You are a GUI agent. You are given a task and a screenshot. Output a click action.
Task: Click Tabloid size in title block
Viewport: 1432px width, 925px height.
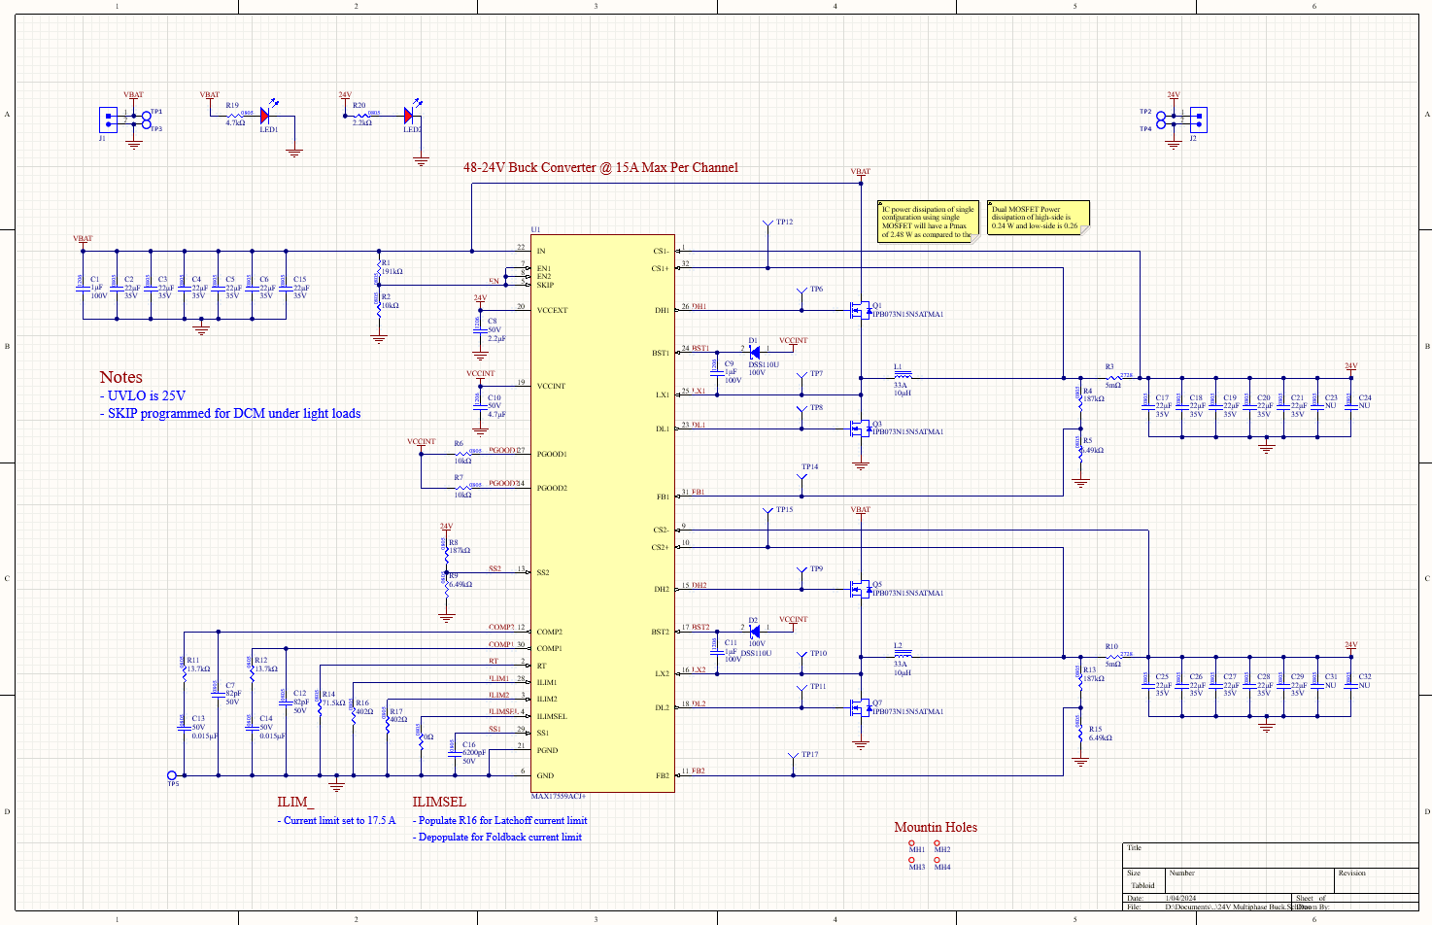click(1142, 885)
